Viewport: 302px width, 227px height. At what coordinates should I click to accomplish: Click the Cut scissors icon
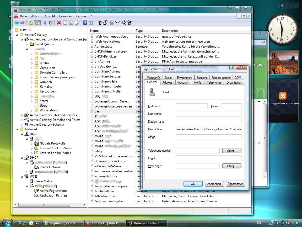45,23
